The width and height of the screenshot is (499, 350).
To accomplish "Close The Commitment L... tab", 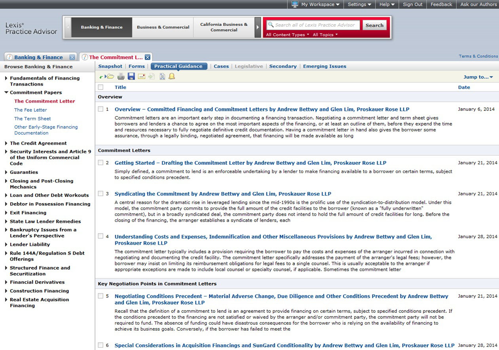I will 147,57.
